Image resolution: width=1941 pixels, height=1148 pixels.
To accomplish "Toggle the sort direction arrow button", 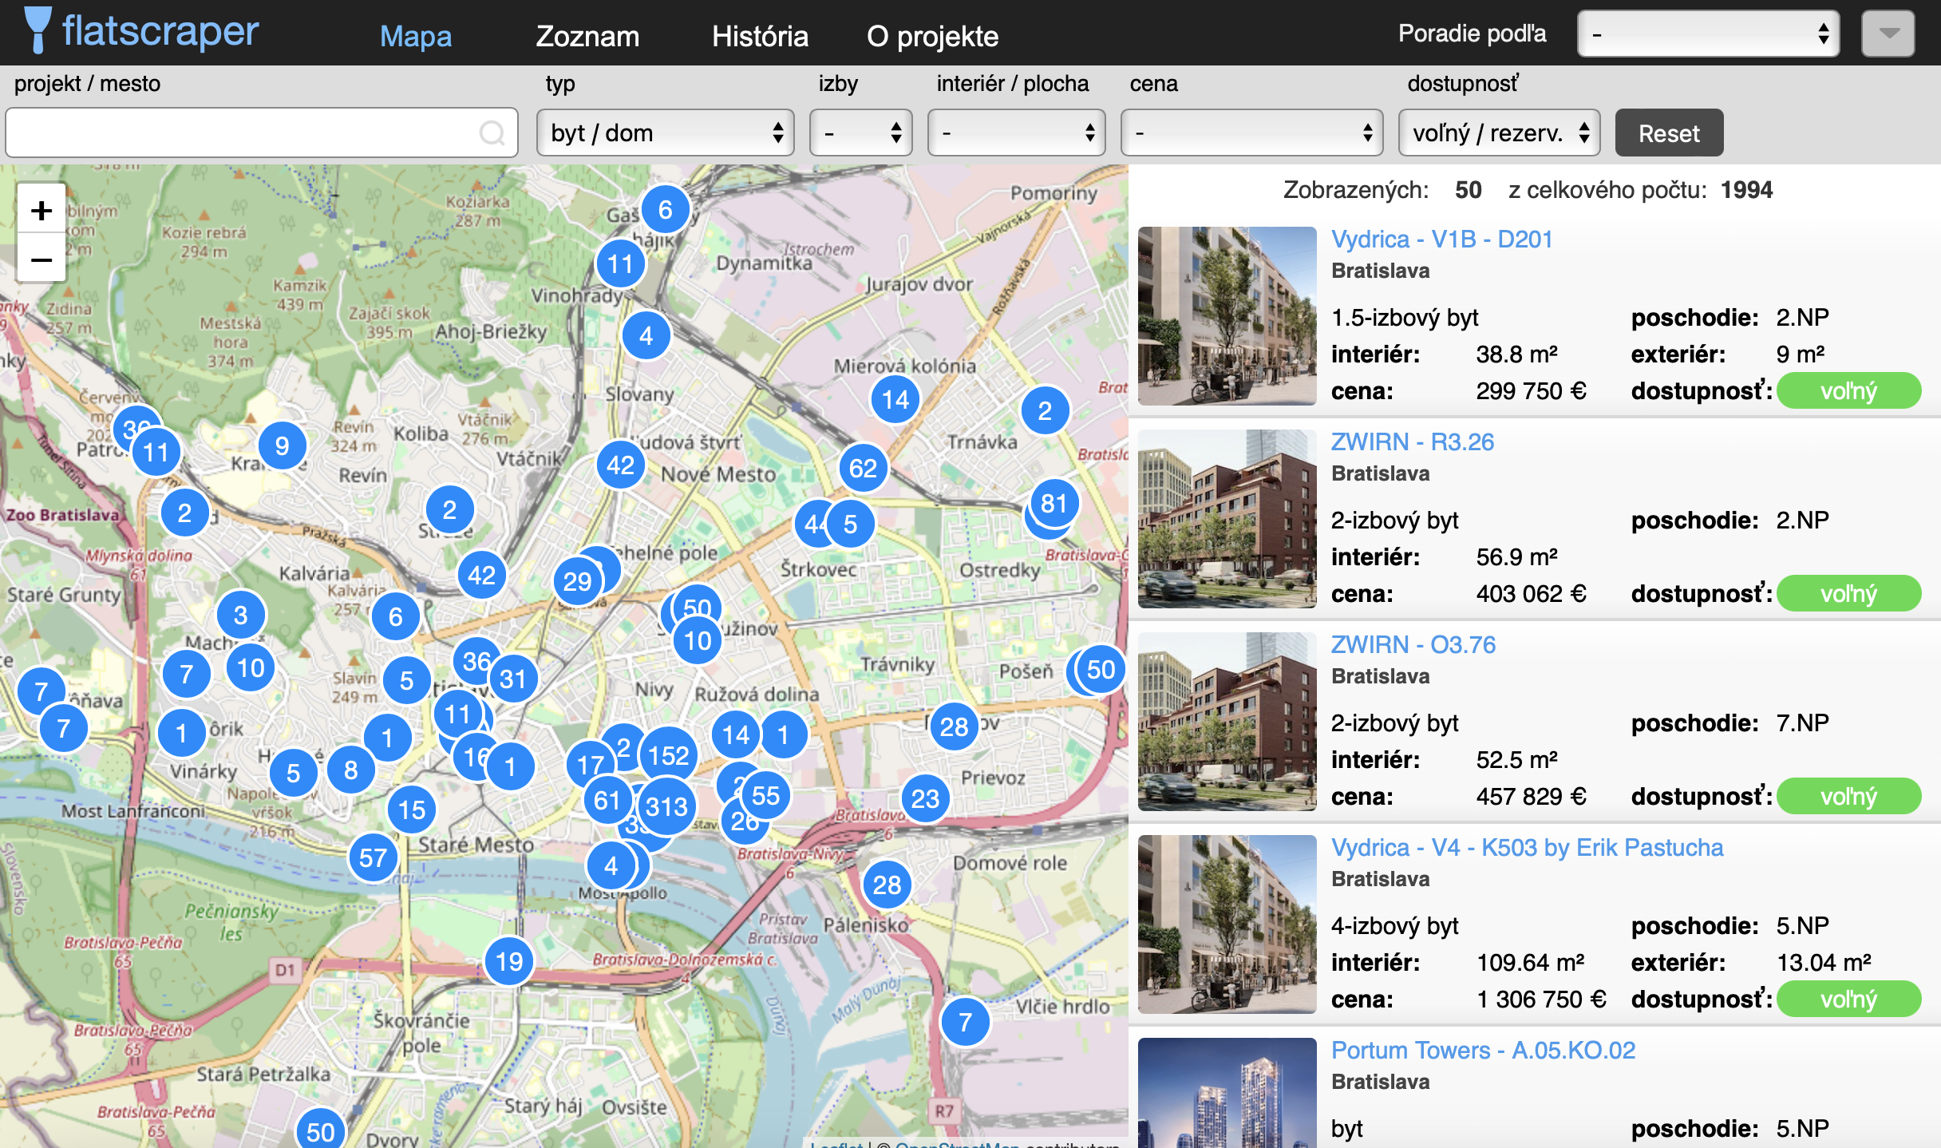I will (x=1888, y=34).
